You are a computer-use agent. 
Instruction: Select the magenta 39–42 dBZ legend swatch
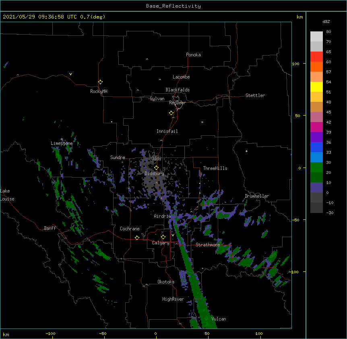(316, 127)
